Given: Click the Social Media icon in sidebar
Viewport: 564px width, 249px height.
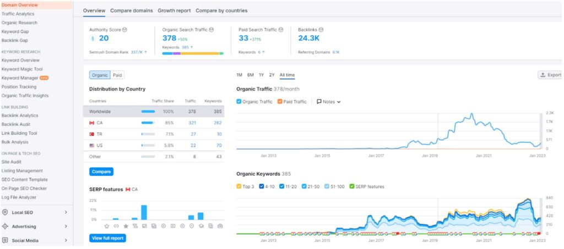Looking at the screenshot, I should [x=5, y=240].
